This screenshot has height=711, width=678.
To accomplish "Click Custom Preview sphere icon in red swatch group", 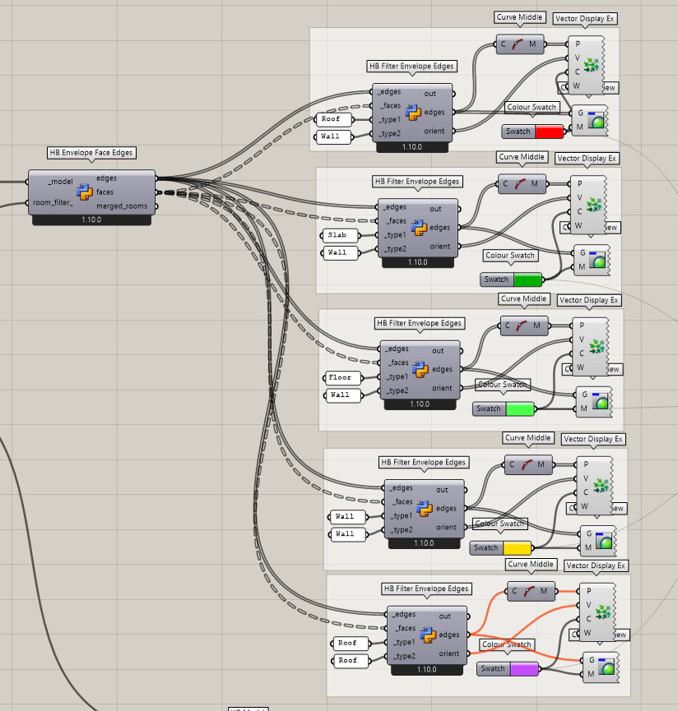I will coord(596,120).
